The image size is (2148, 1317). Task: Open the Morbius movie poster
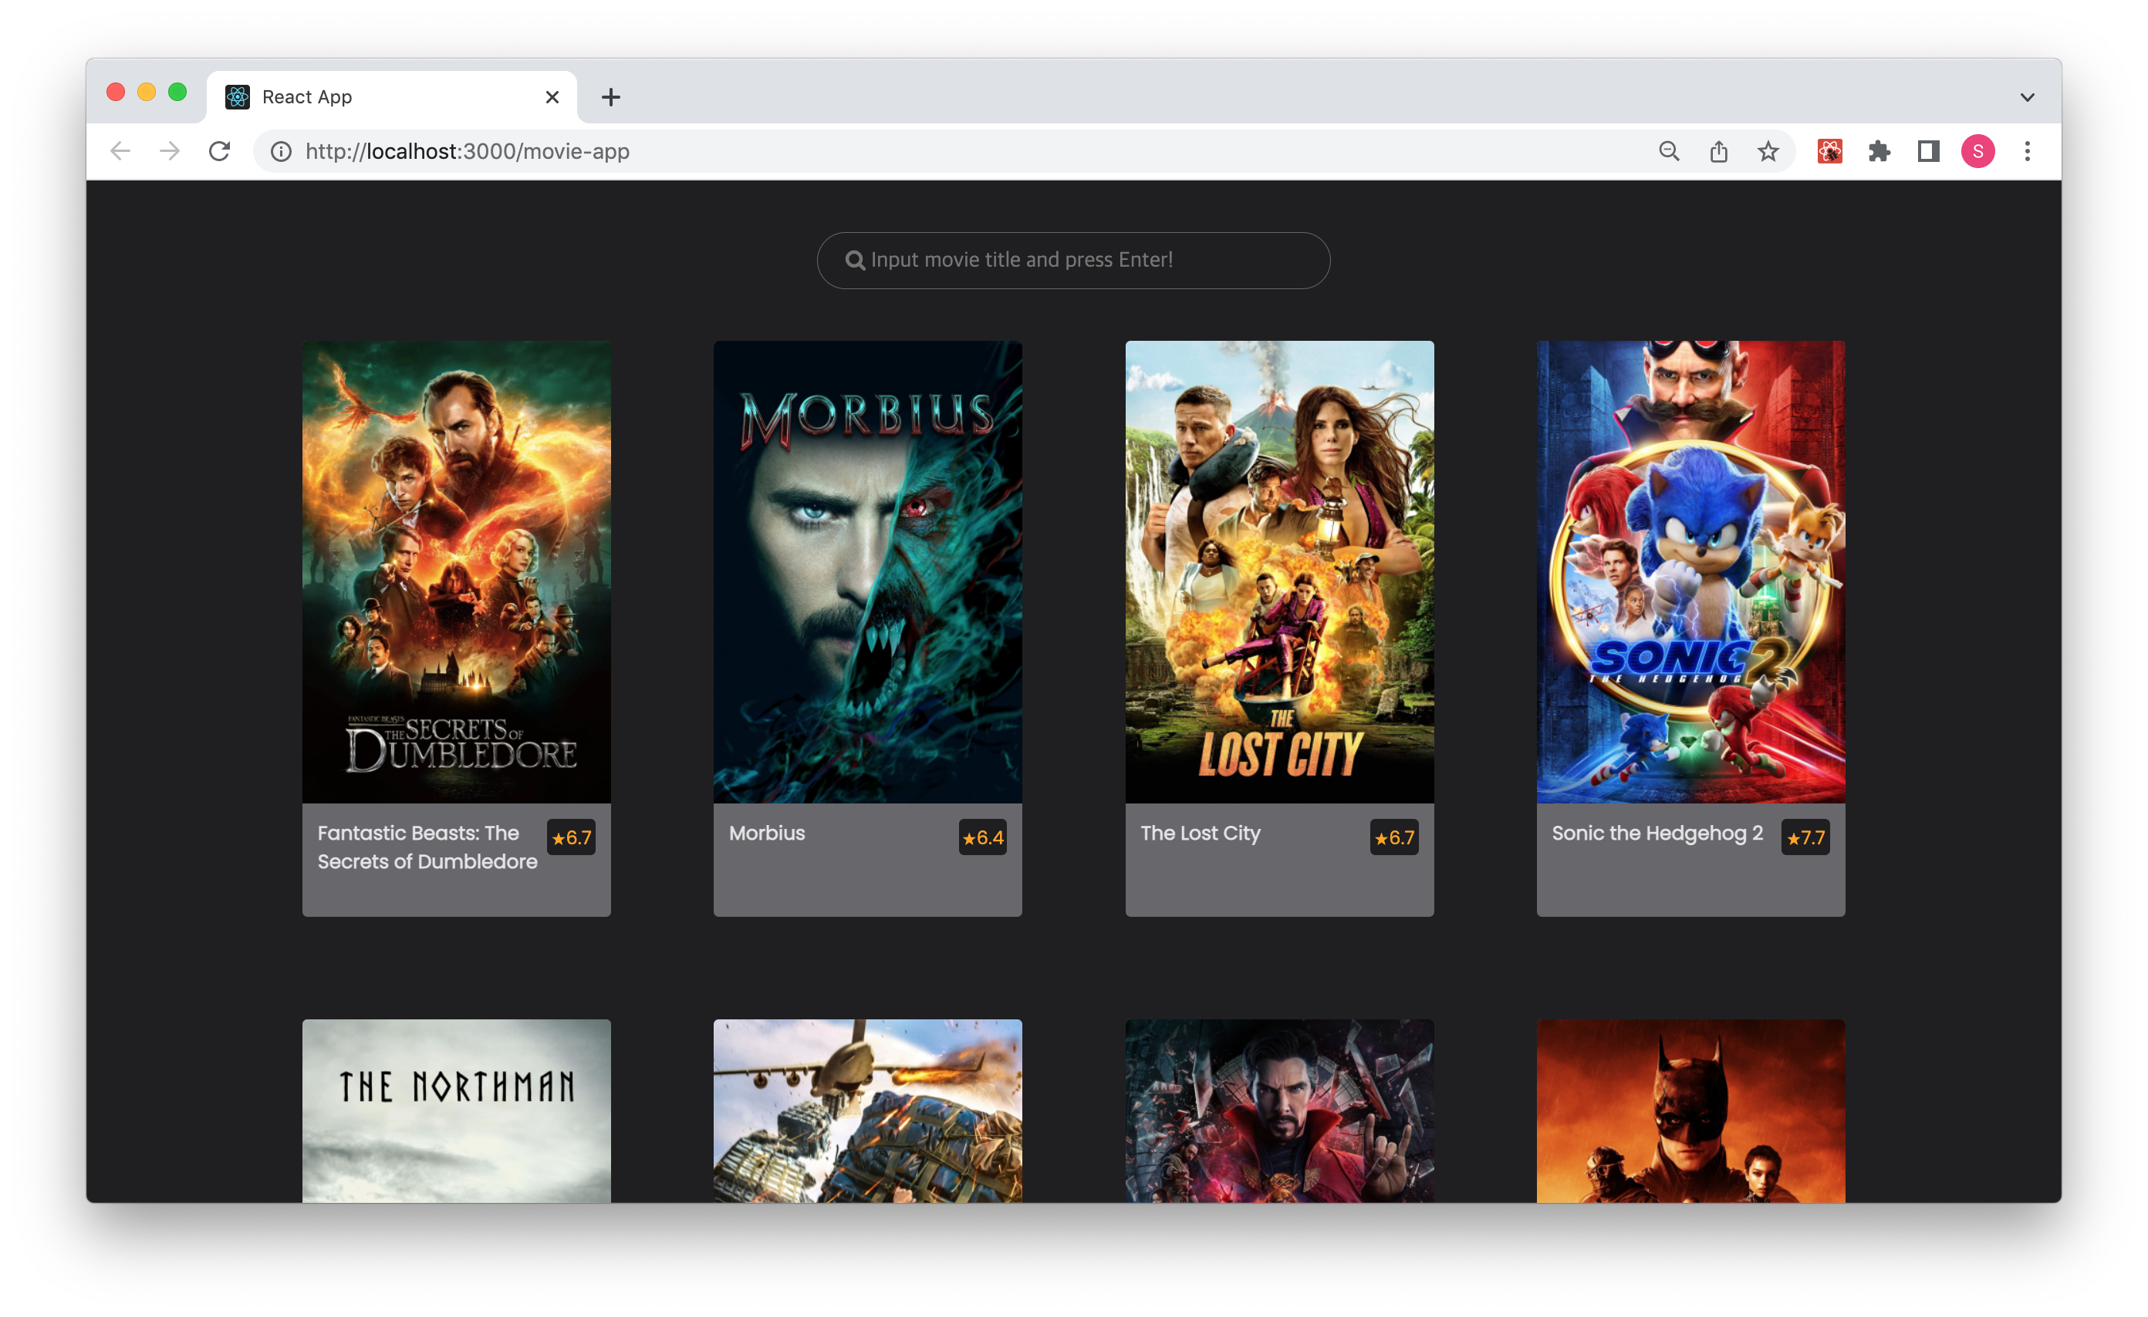pyautogui.click(x=867, y=571)
